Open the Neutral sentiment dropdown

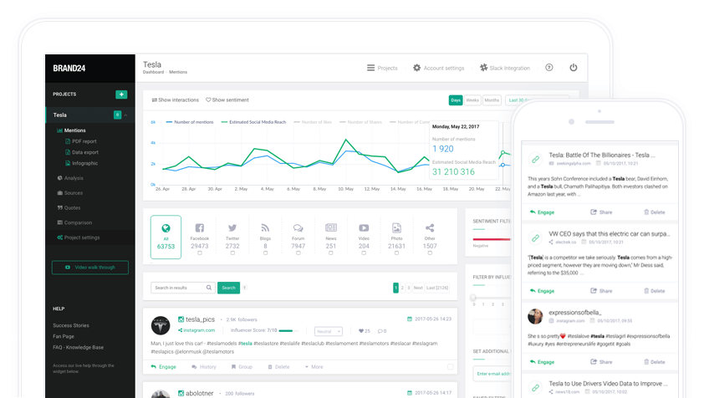(329, 331)
